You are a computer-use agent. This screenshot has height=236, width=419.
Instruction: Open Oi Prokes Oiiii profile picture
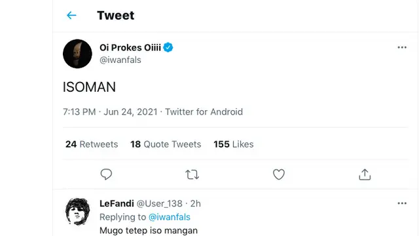77,54
